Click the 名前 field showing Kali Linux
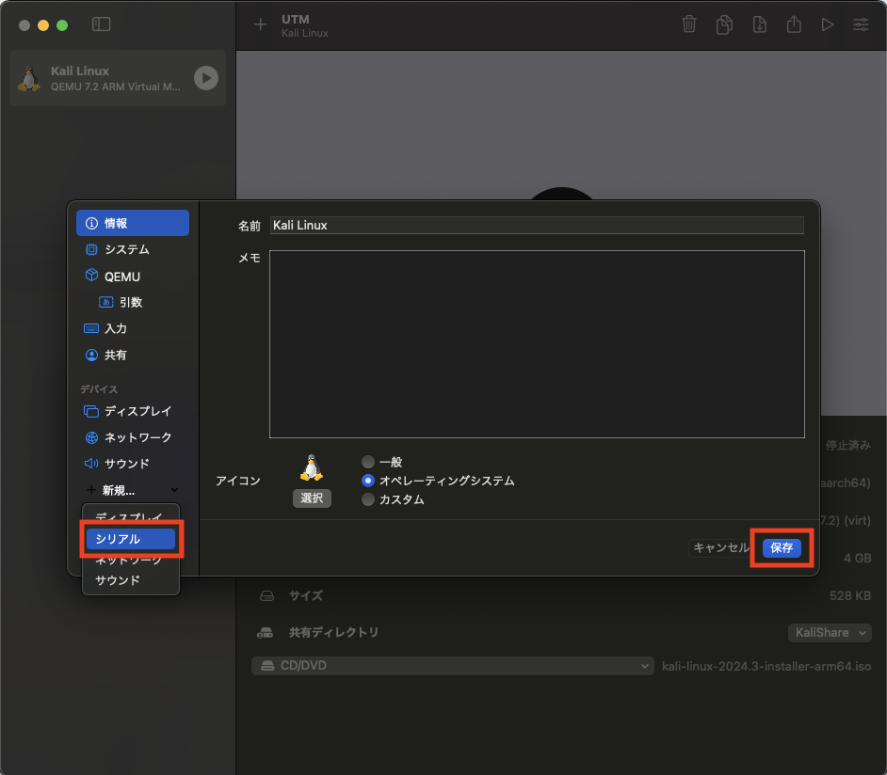The width and height of the screenshot is (887, 775). [x=537, y=225]
